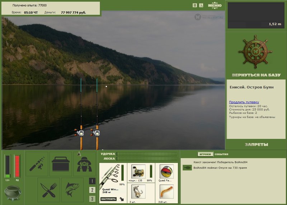287x205 pixels.
Task: Click the pause icon in top bar
Action: 195,5
